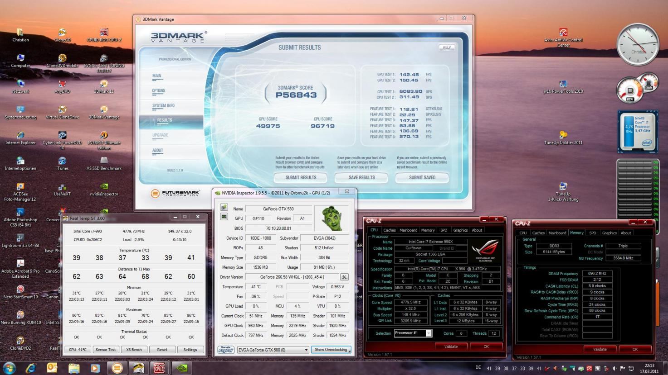The width and height of the screenshot is (668, 375).
Task: Switch to CPU tab in right CPU-Z window
Action: (523, 233)
